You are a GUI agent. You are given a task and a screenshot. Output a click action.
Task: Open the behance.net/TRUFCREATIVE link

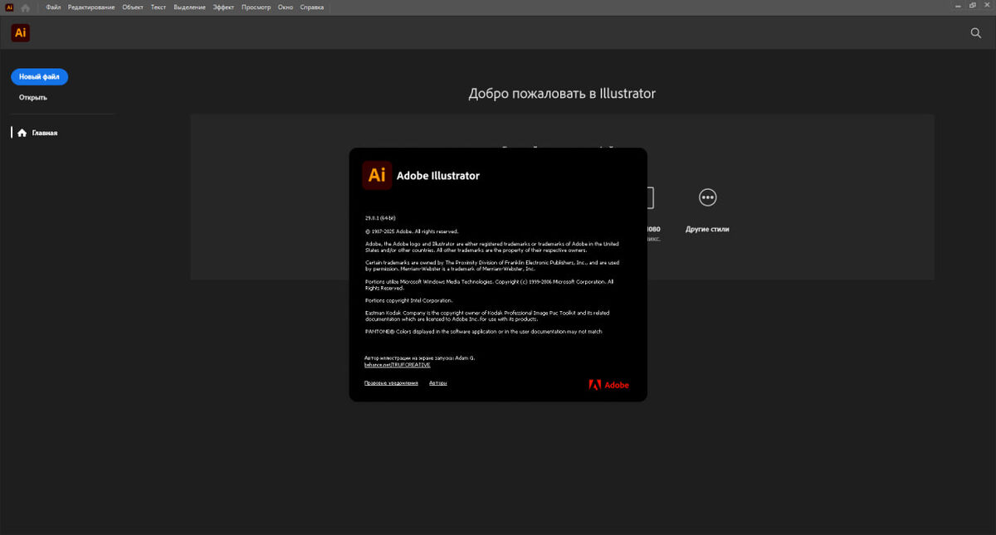pyautogui.click(x=398, y=364)
